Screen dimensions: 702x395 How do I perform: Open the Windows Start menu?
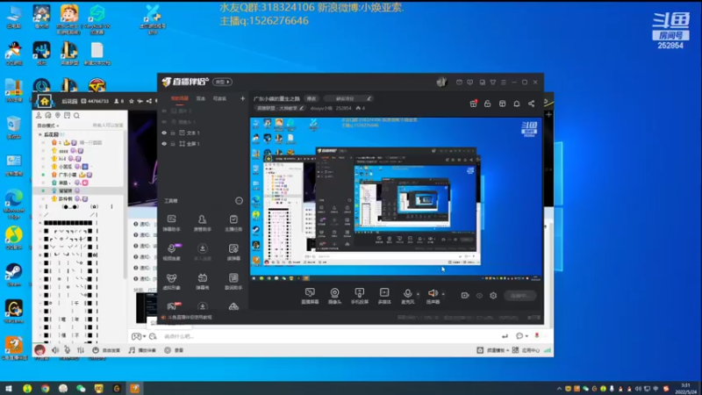(x=9, y=388)
